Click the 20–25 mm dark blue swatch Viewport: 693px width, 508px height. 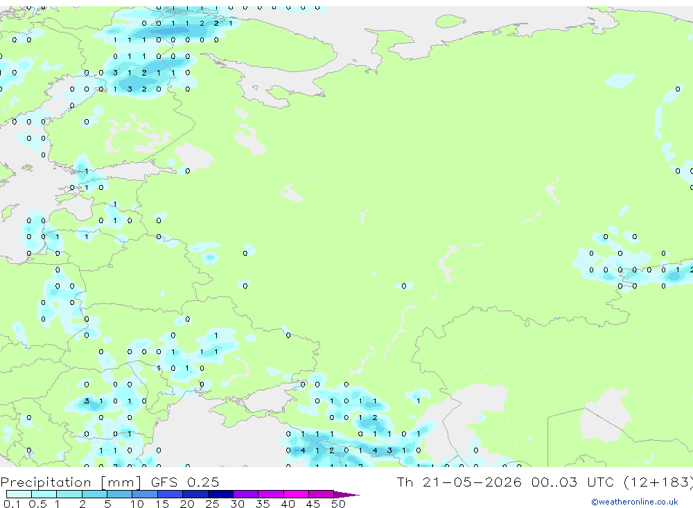tap(195, 494)
